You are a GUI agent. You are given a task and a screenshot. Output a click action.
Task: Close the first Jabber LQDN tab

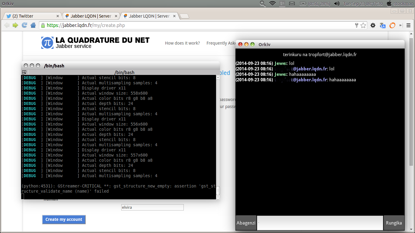[x=116, y=16]
